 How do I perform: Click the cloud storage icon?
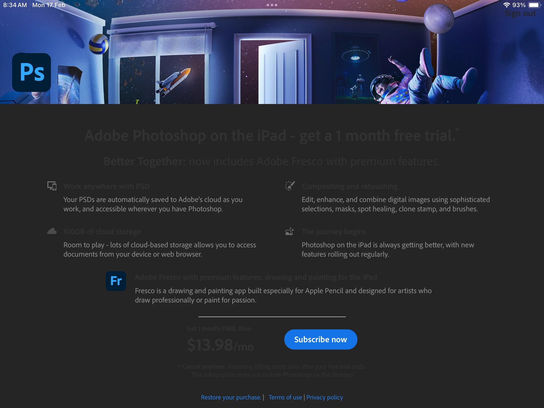52,231
